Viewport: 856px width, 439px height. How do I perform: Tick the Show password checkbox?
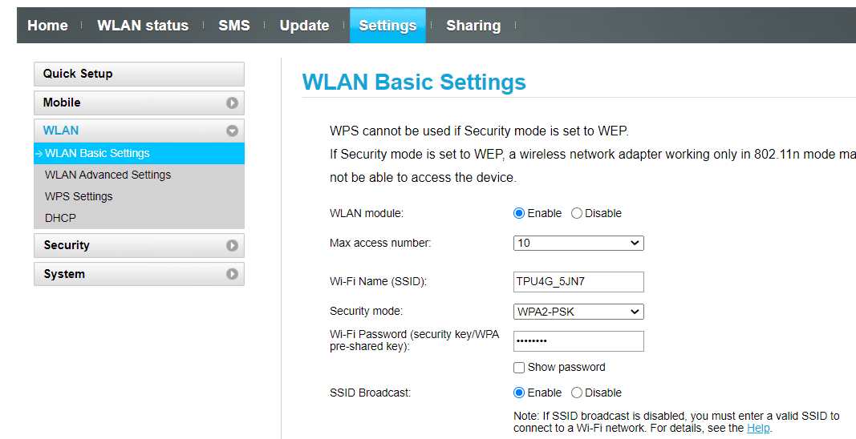[519, 368]
